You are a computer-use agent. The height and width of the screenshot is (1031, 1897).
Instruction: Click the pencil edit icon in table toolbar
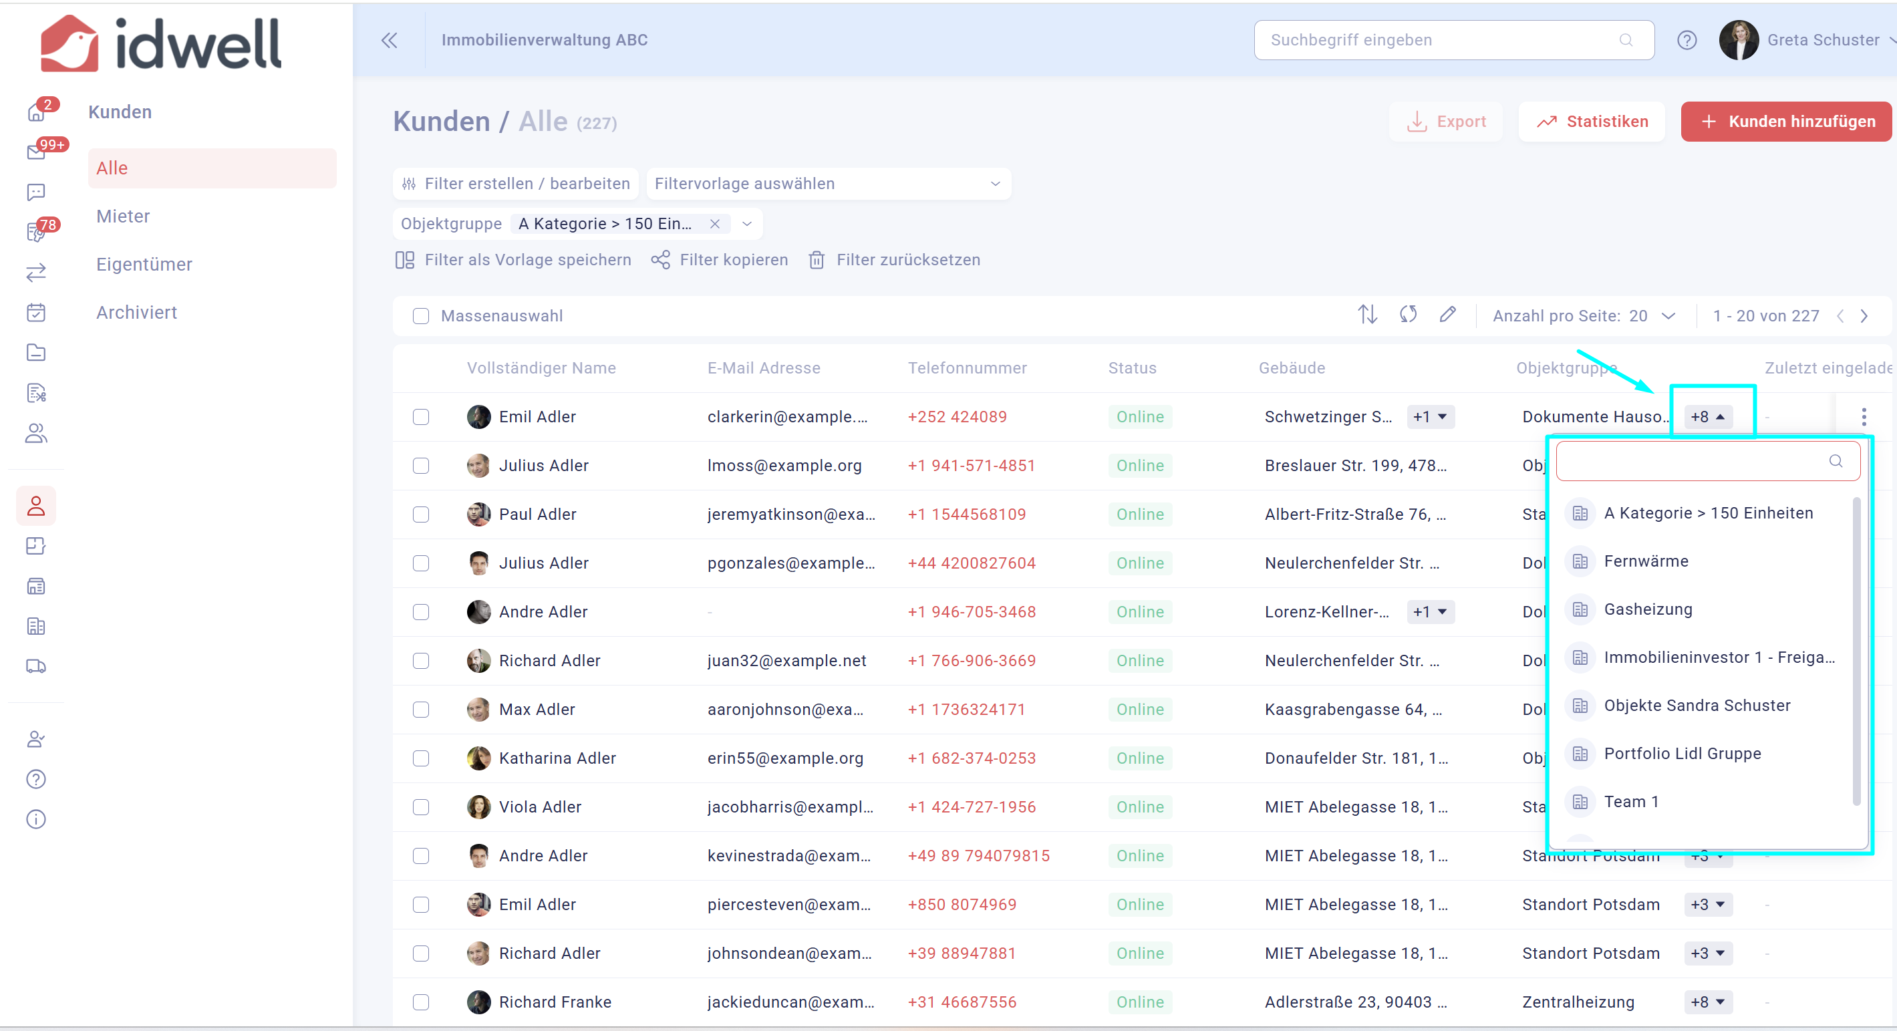click(x=1448, y=315)
